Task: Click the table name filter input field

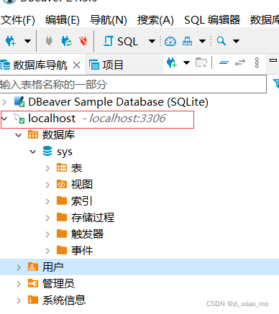Action: coord(133,84)
